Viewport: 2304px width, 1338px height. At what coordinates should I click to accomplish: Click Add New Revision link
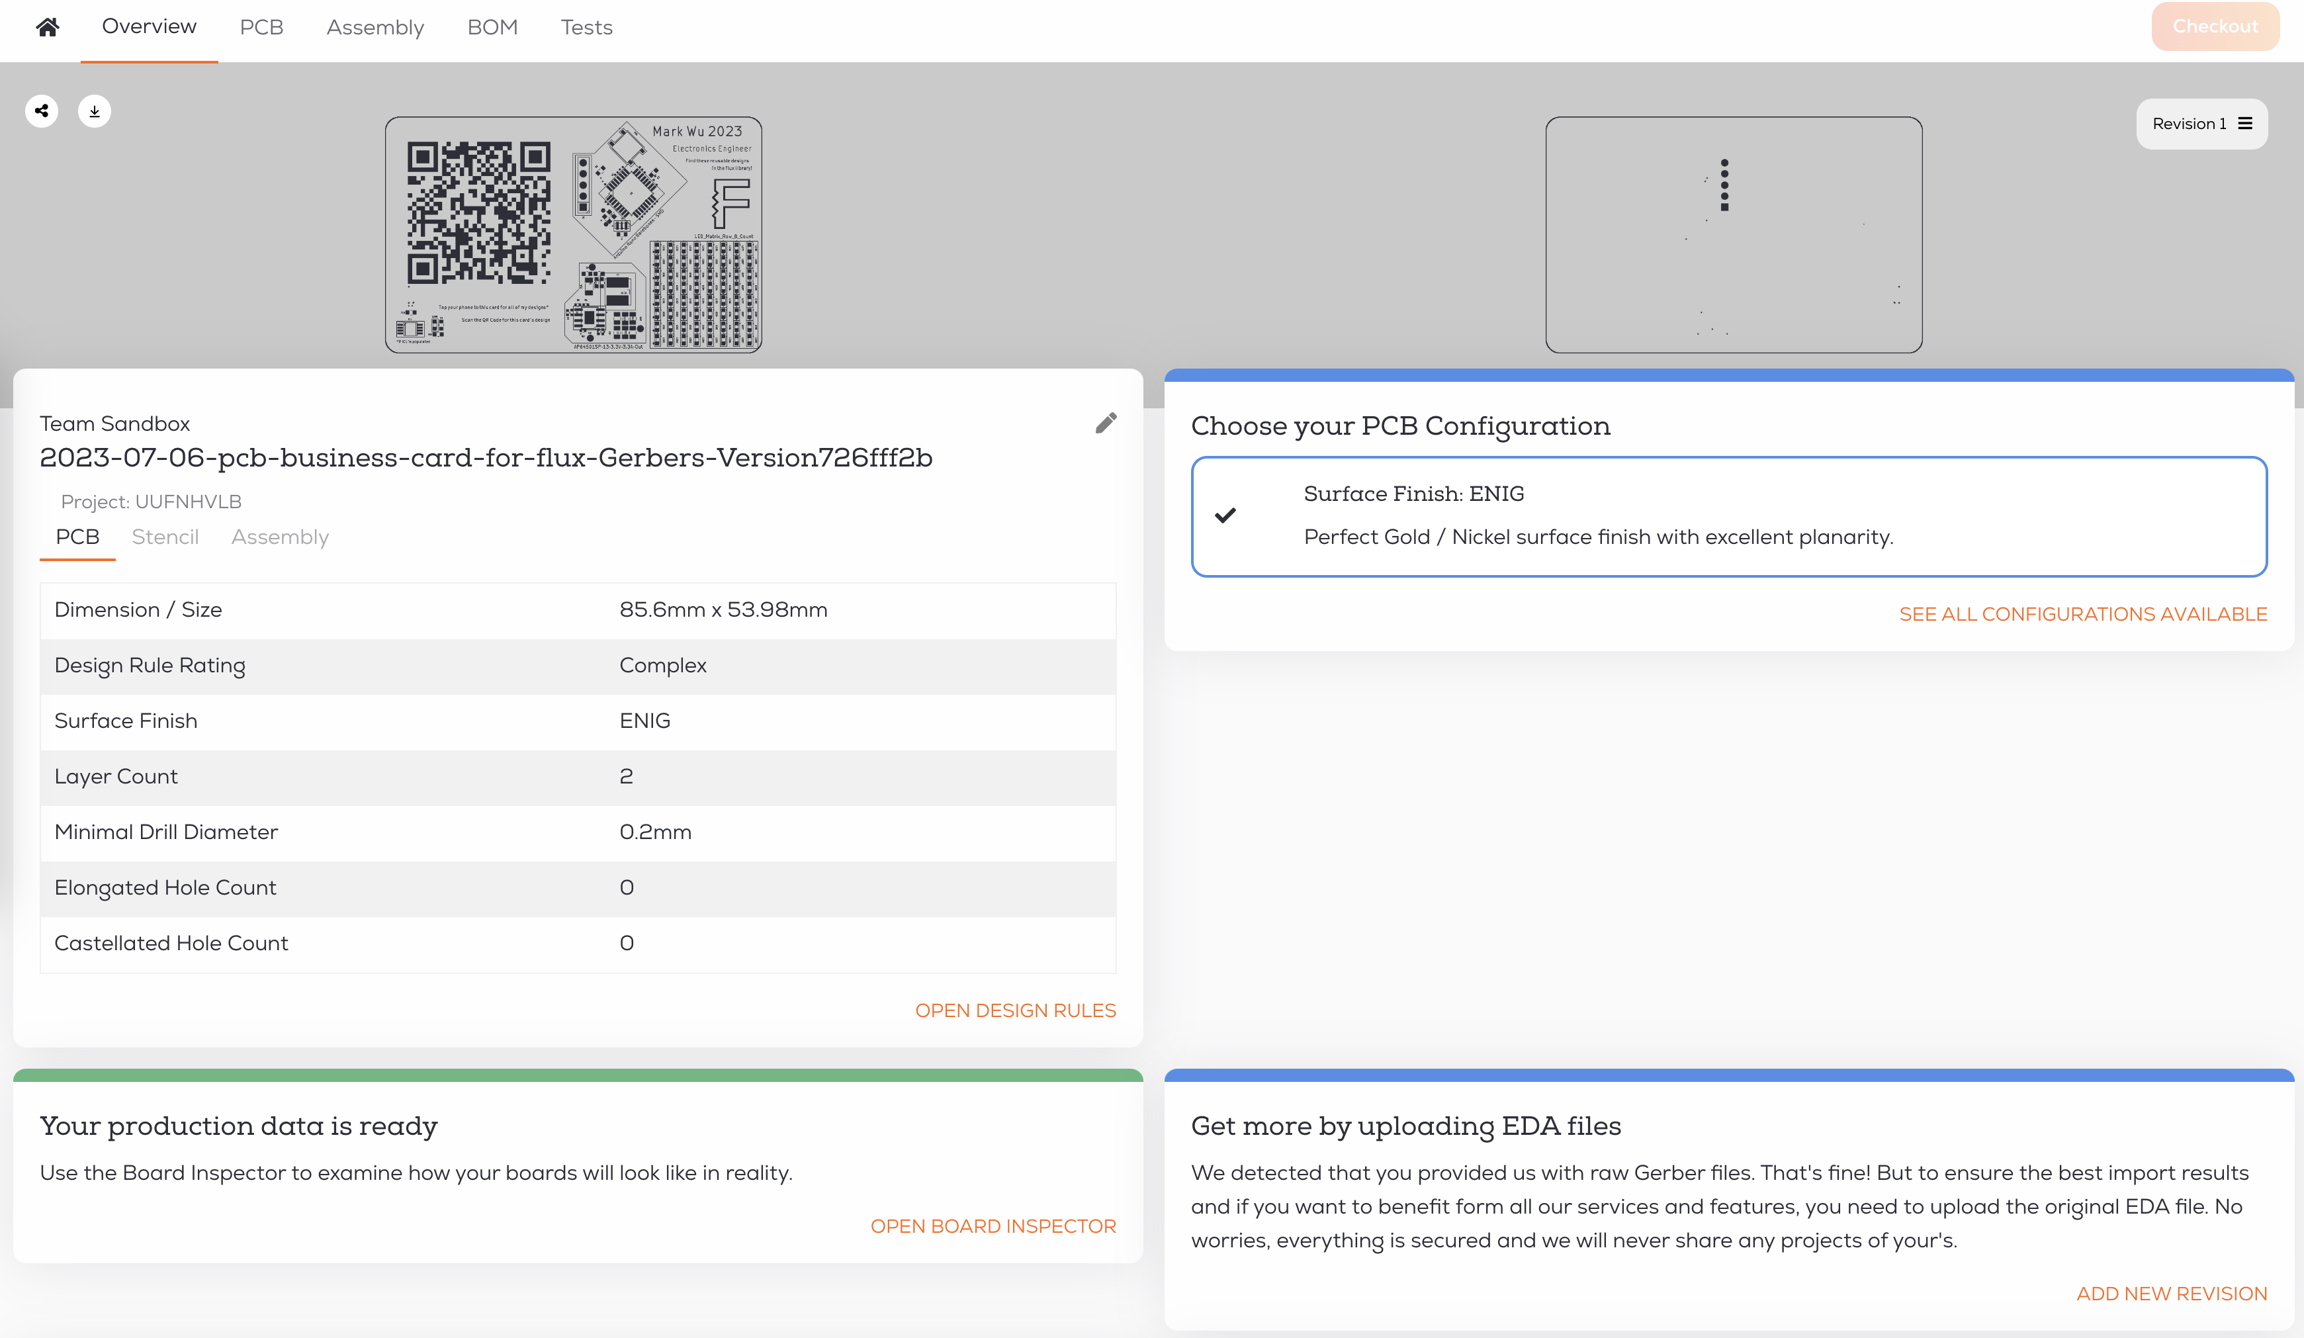point(2172,1293)
